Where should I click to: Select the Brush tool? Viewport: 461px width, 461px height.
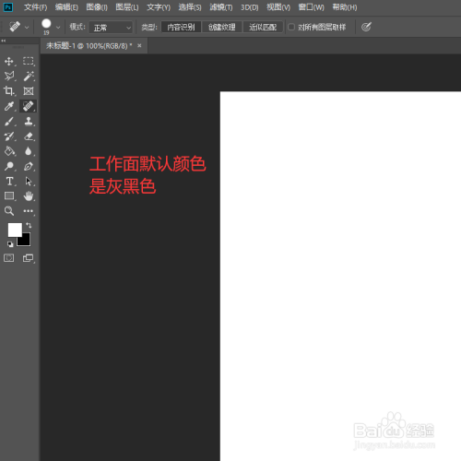point(9,121)
